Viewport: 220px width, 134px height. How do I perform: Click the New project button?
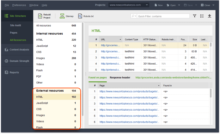pyautogui.click(x=159, y=5)
